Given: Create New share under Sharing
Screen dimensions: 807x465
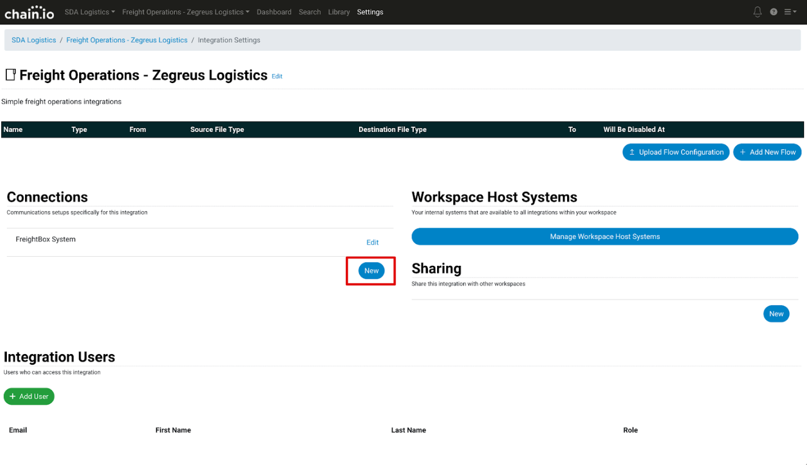Looking at the screenshot, I should 776,314.
